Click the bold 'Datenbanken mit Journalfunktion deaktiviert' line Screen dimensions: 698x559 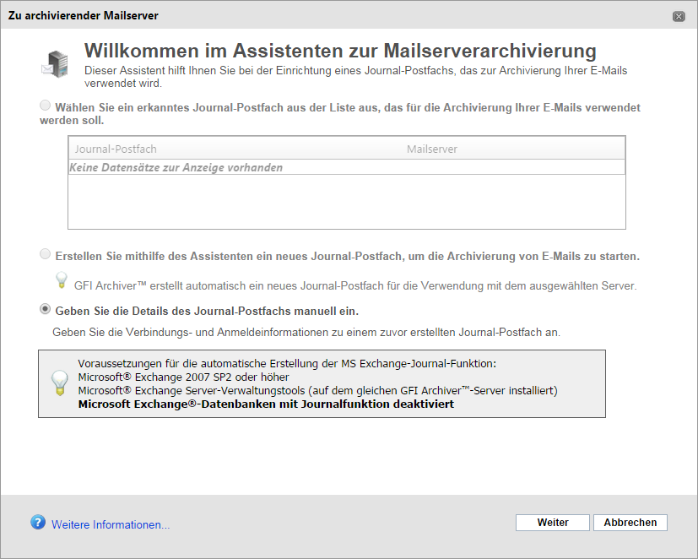266,404
